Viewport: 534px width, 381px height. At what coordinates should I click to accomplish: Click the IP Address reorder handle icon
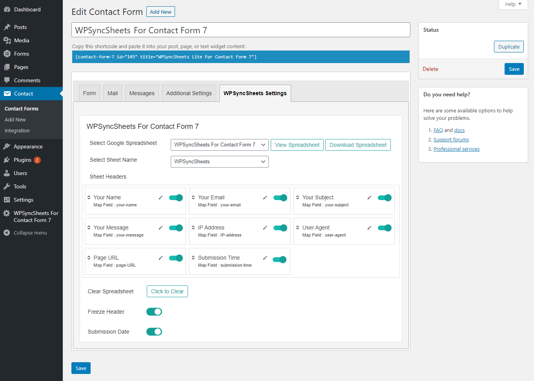(x=193, y=228)
